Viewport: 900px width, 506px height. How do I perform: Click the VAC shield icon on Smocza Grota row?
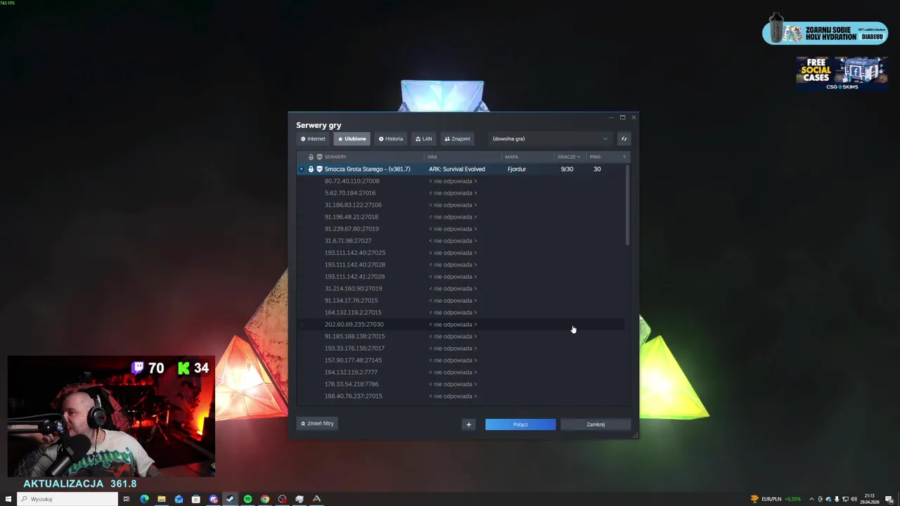[x=319, y=169]
